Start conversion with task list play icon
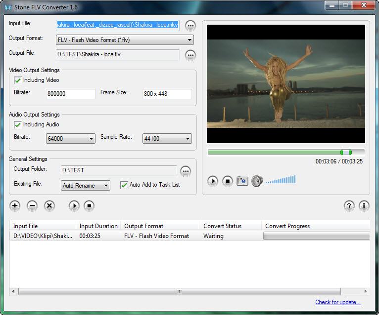The image size is (379, 315). click(74, 206)
